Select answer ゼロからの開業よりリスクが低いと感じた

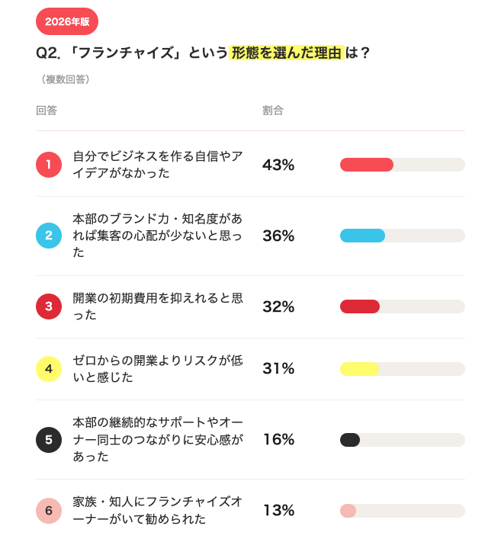(158, 369)
